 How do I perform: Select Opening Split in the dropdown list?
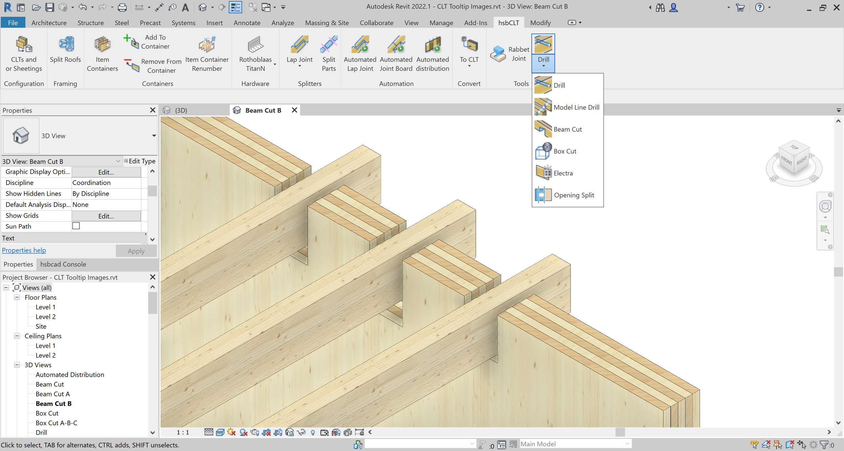(x=573, y=195)
